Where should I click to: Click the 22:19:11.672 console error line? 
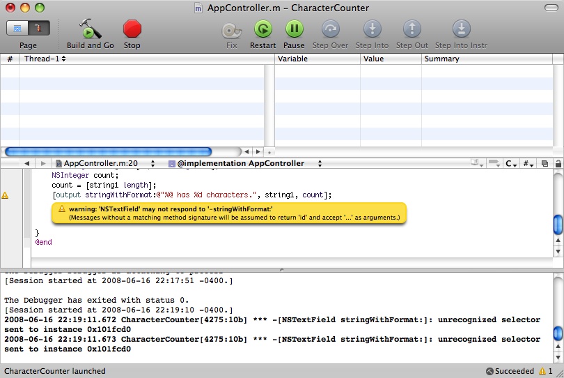point(272,325)
